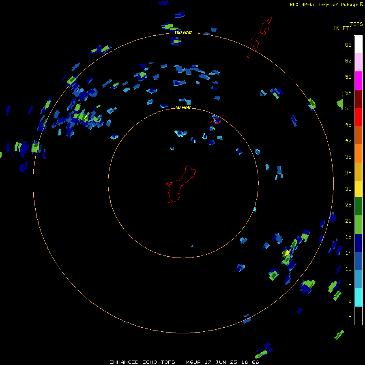
Task: Click the yellow-green echo cell in the northwest cluster
Action: click(x=86, y=117)
